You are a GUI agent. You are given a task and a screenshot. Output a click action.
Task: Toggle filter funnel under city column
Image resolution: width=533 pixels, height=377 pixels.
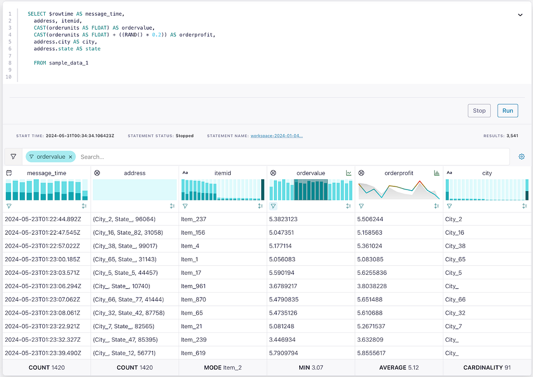click(449, 206)
